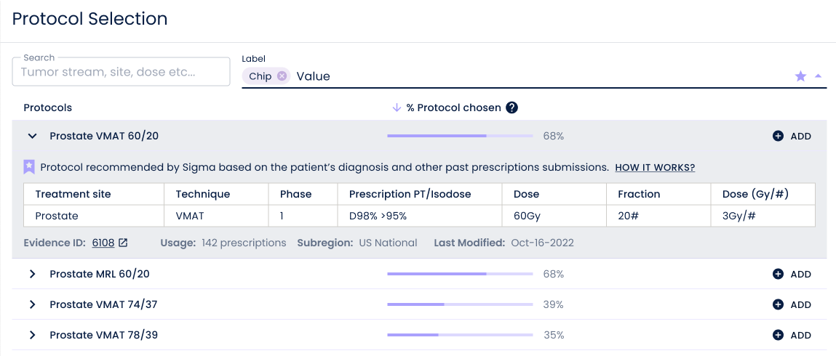Click the Sigma recommended bookmark icon
Screen dimensions: 836x356
tap(29, 167)
